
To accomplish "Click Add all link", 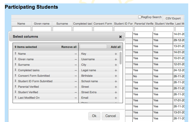I will coord(116,47).
